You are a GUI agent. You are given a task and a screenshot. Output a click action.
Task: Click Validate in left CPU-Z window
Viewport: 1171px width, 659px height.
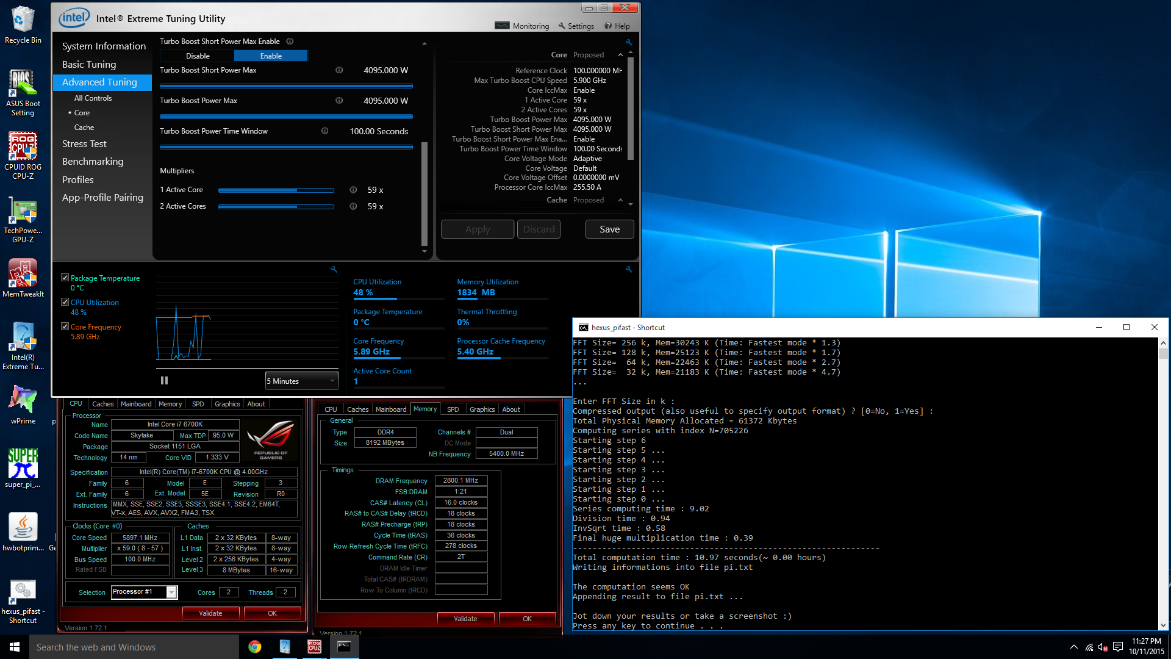click(210, 613)
